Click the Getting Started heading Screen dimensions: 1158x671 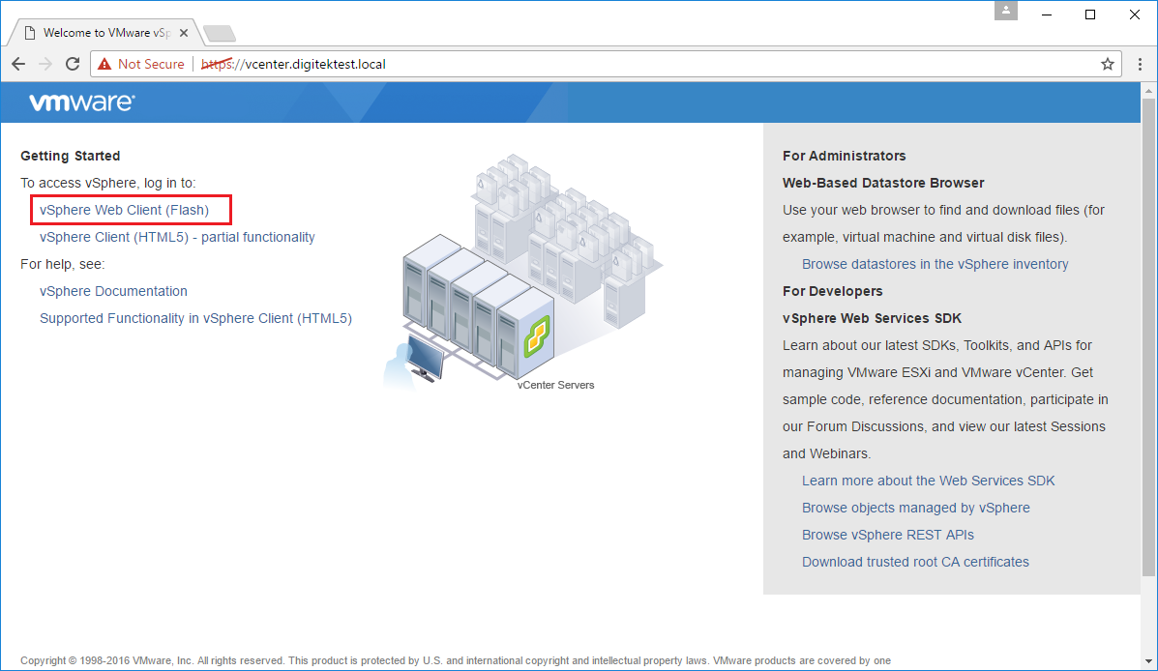[x=71, y=156]
